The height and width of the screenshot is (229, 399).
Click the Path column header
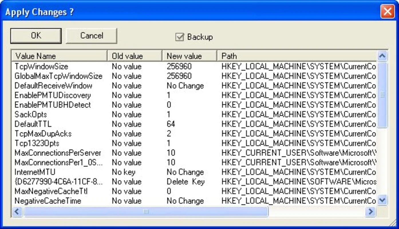297,56
